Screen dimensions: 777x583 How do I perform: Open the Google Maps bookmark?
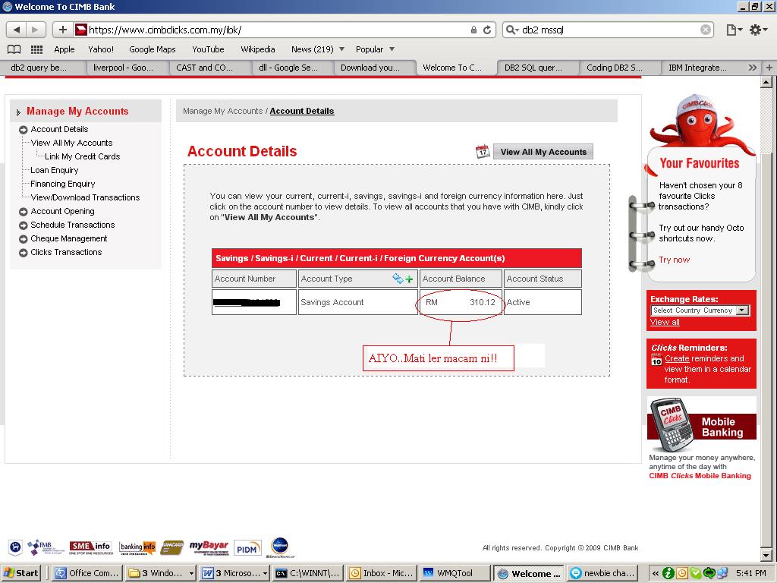click(x=152, y=49)
